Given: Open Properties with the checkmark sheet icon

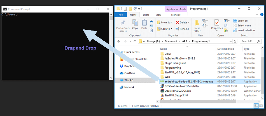Looking at the screenshot, I should pos(217,23).
